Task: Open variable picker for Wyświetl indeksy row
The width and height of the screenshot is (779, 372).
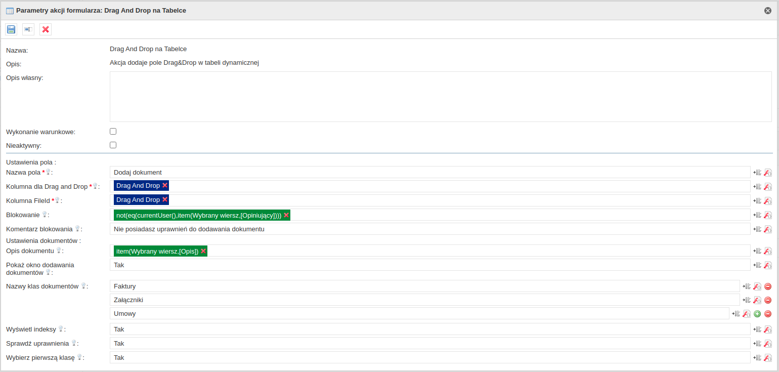Action: [757, 329]
